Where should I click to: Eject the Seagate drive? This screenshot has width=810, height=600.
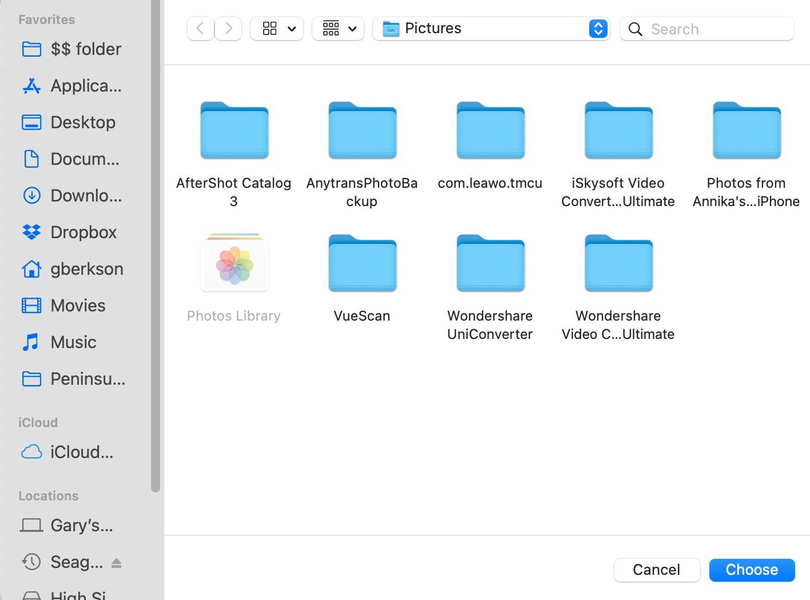pyautogui.click(x=117, y=563)
